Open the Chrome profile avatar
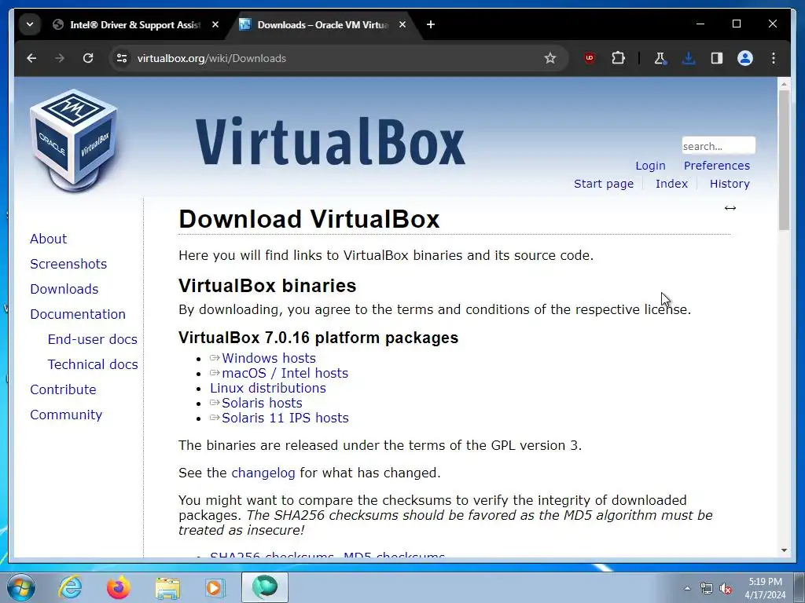This screenshot has width=805, height=603. 745,58
